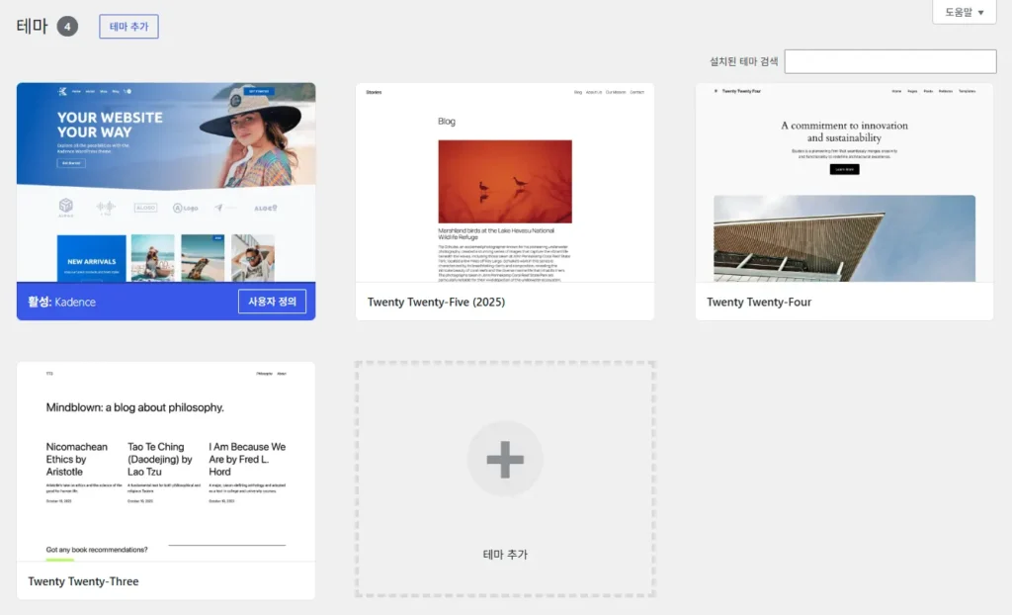Open the Twenty Twenty-Three theme screenshot
This screenshot has height=615, width=1012.
point(166,461)
